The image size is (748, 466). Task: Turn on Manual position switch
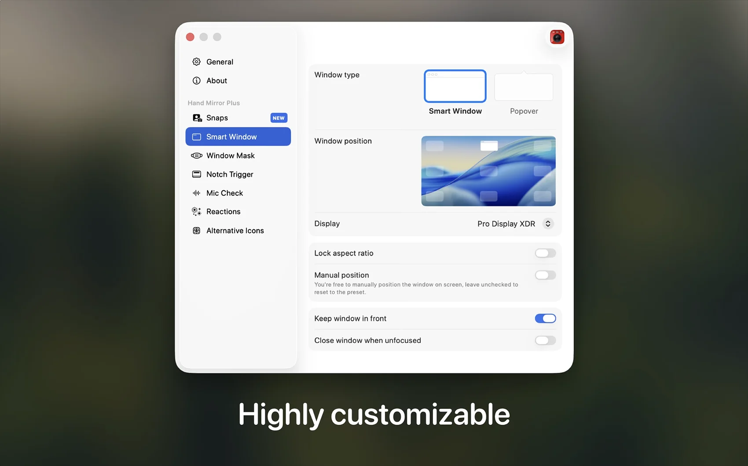[545, 275]
